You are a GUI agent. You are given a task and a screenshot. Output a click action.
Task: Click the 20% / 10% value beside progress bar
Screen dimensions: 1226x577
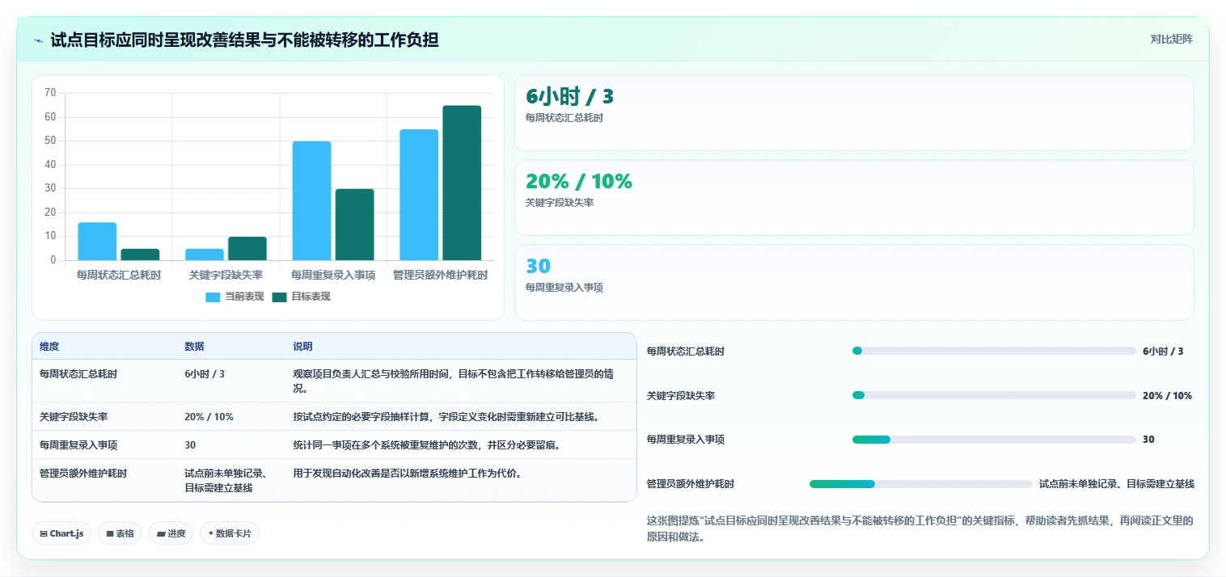coord(1167,396)
